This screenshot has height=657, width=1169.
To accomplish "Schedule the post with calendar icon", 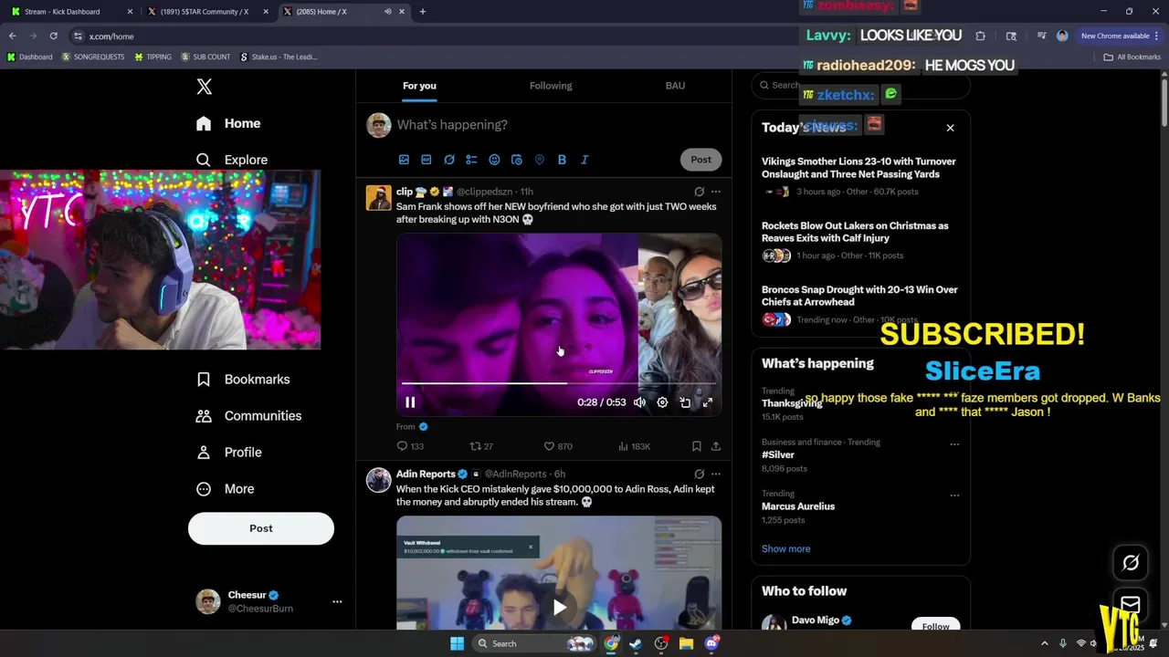I will pos(517,160).
